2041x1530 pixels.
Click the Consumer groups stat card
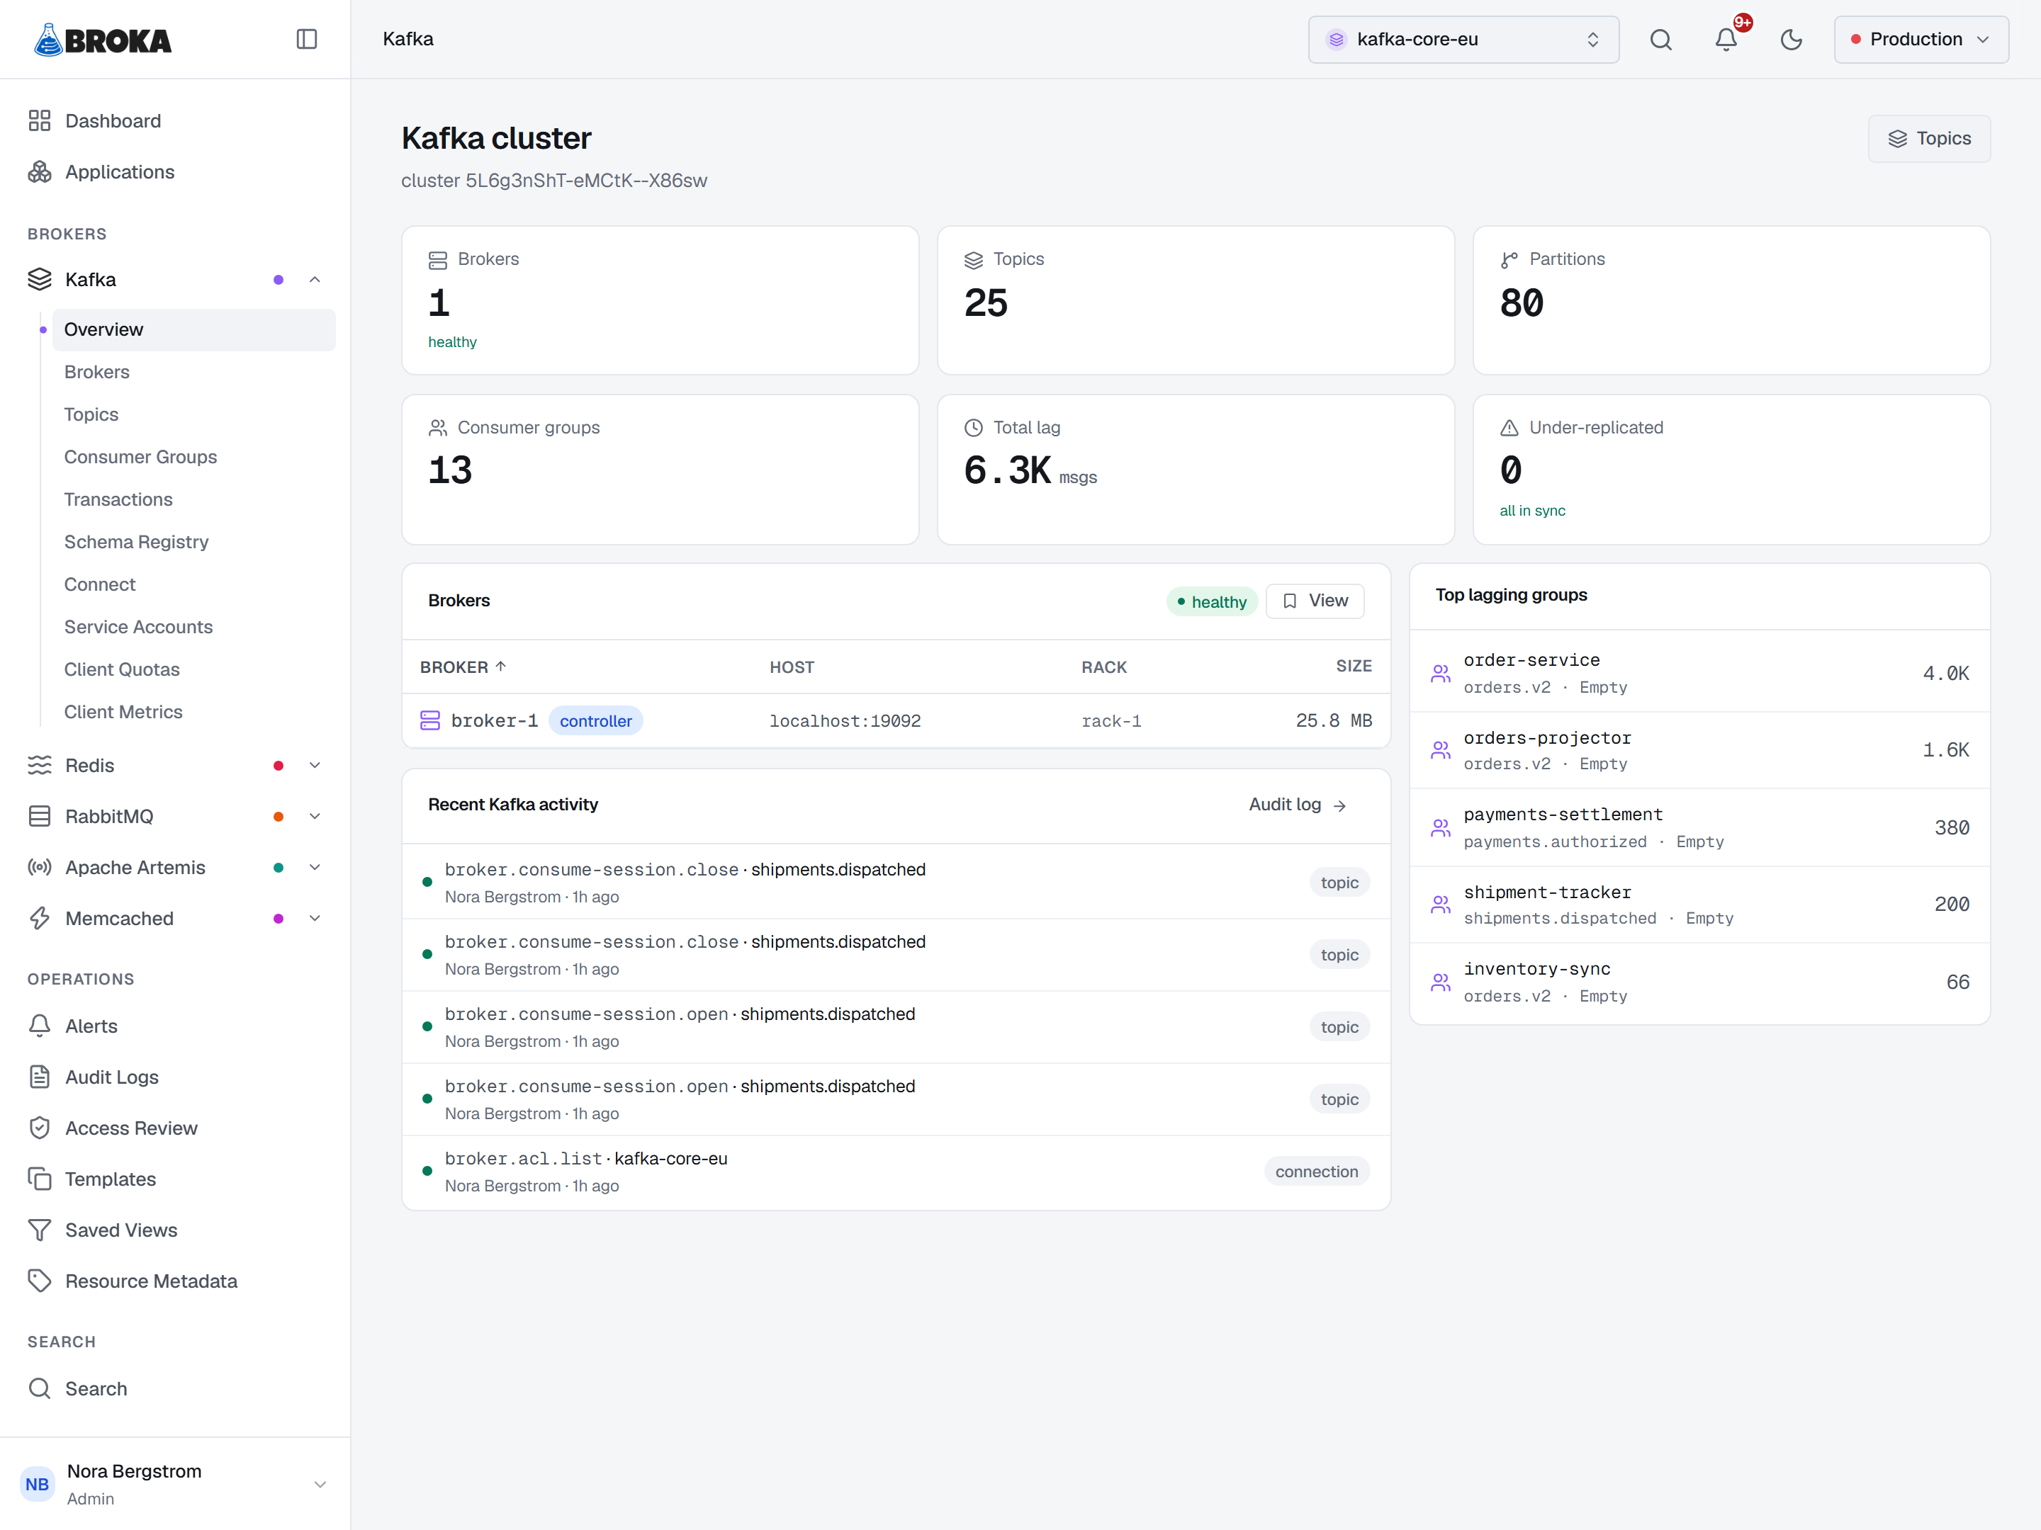[x=660, y=470]
